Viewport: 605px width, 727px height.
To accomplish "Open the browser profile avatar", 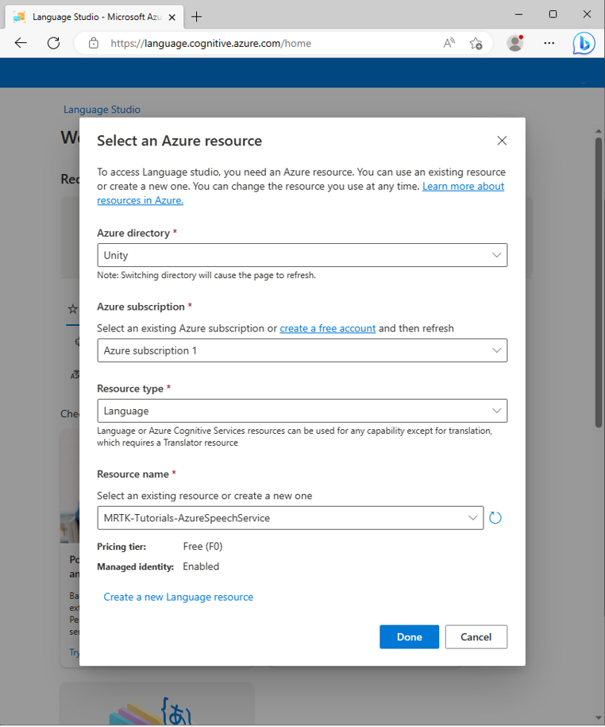I will [x=515, y=43].
